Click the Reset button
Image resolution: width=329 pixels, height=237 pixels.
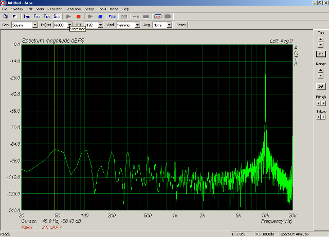point(181,25)
